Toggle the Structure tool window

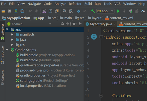2,55
